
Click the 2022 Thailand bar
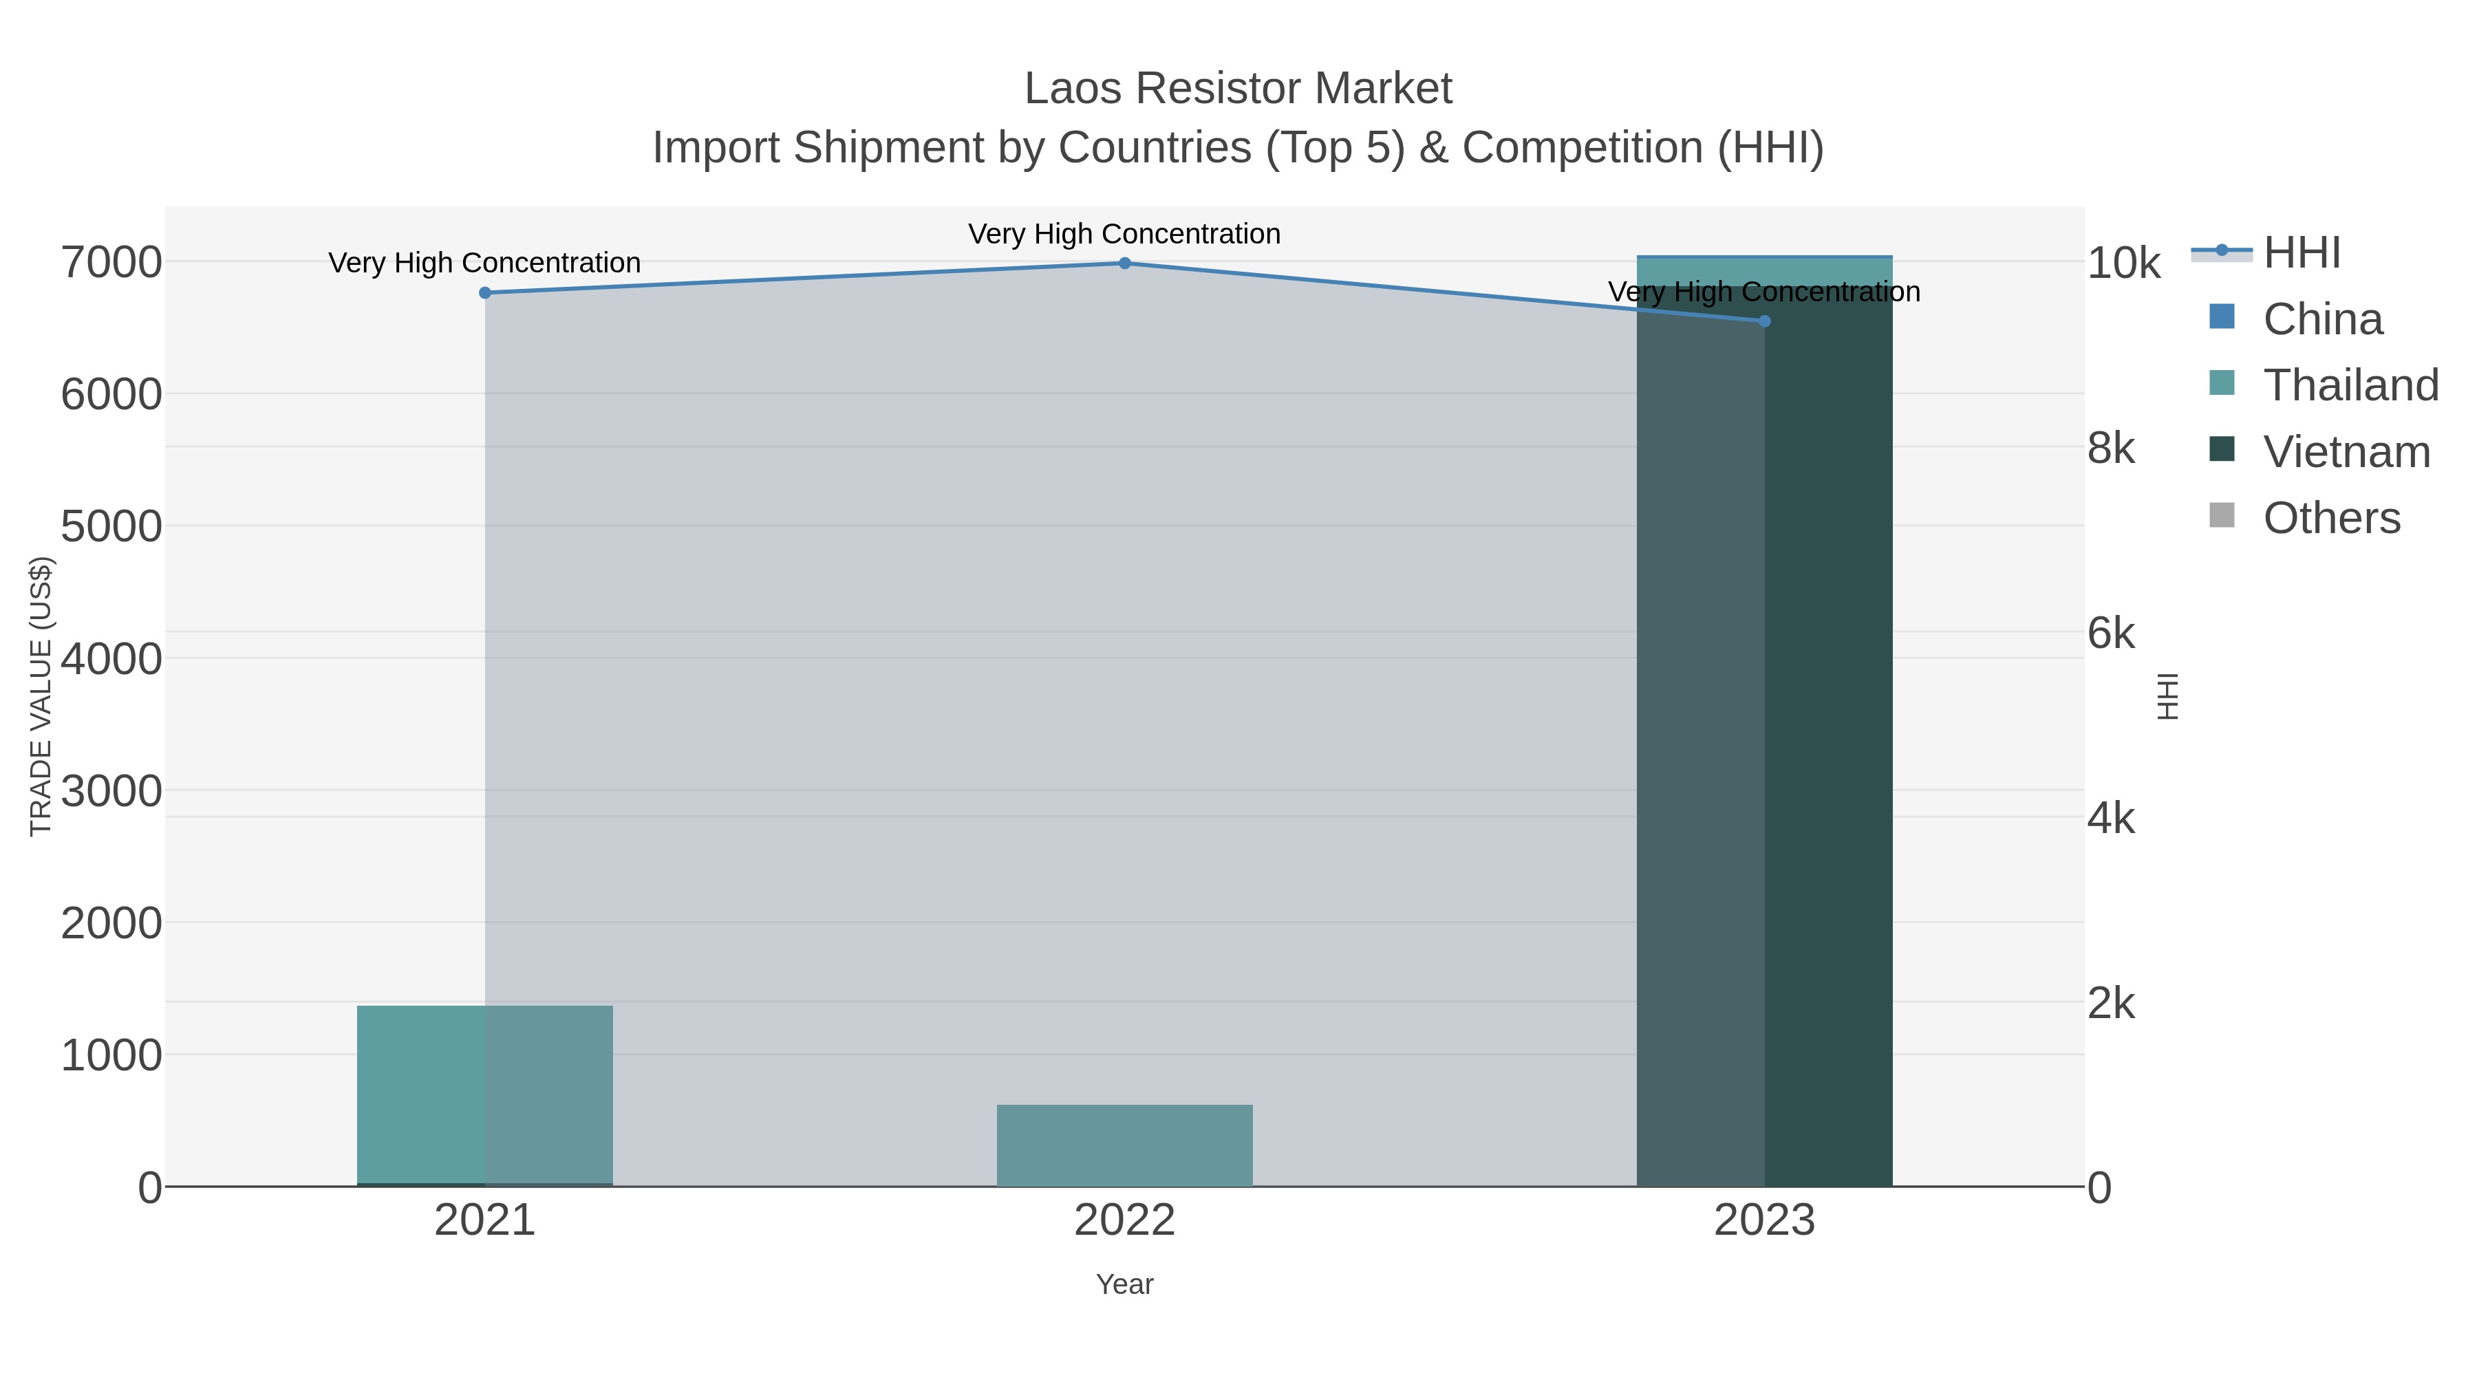1125,1145
